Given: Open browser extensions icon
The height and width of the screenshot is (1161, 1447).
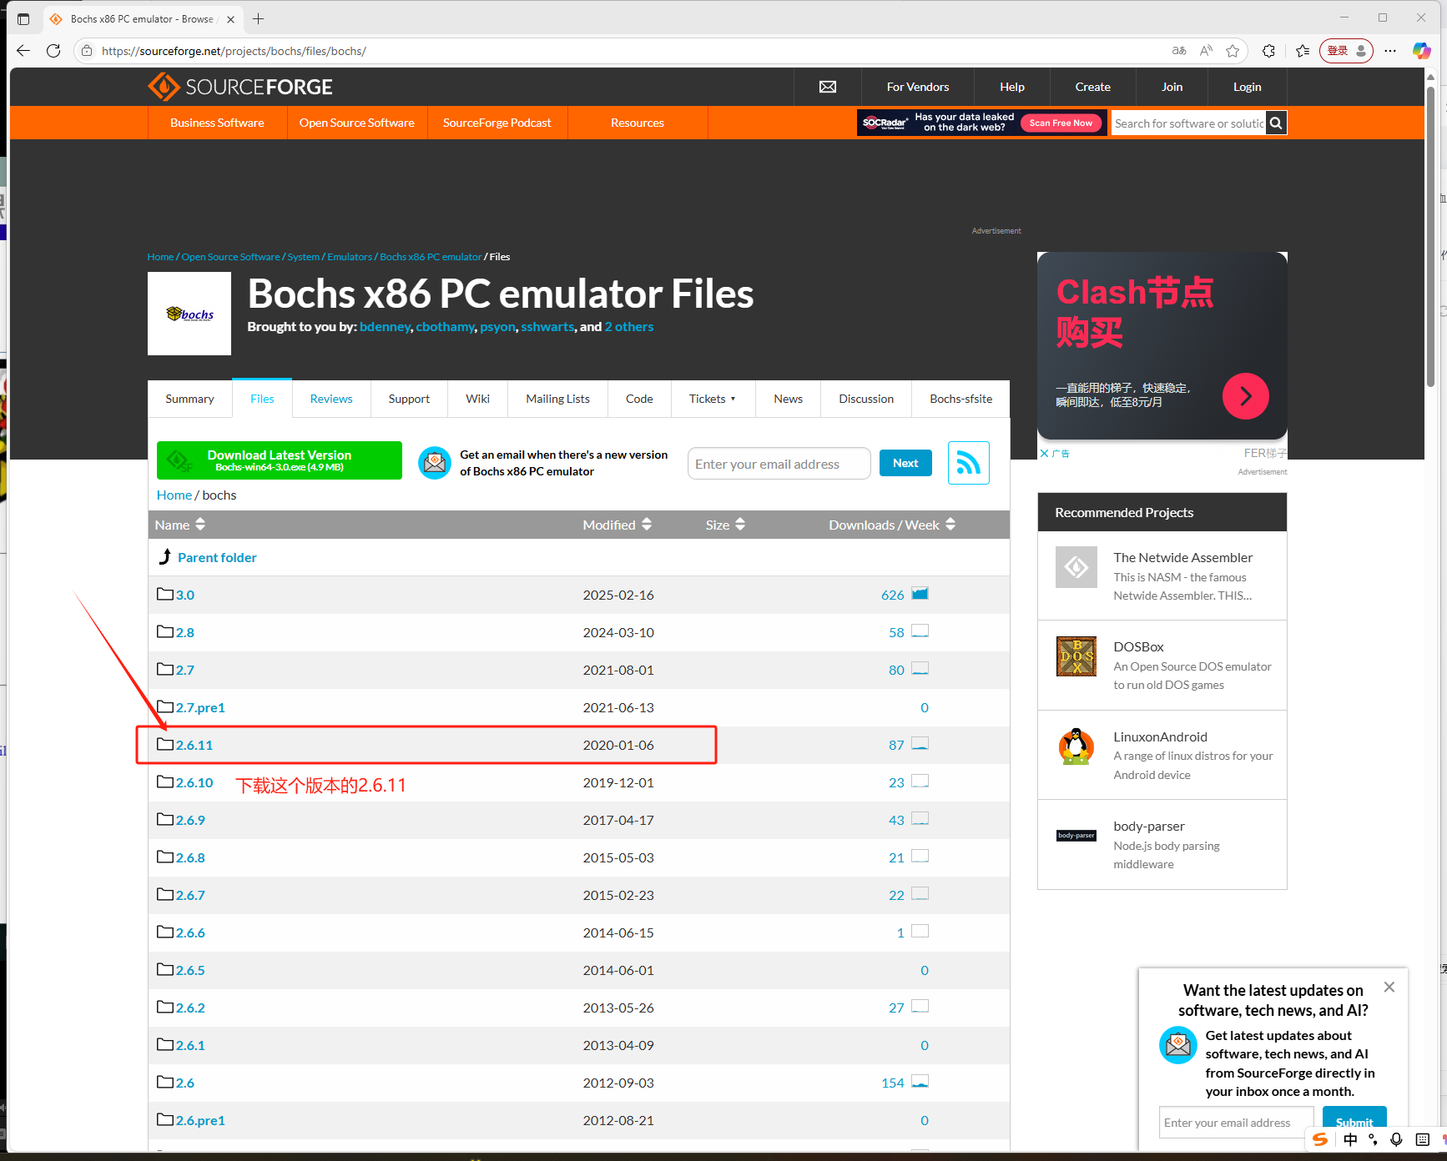Looking at the screenshot, I should tap(1269, 51).
